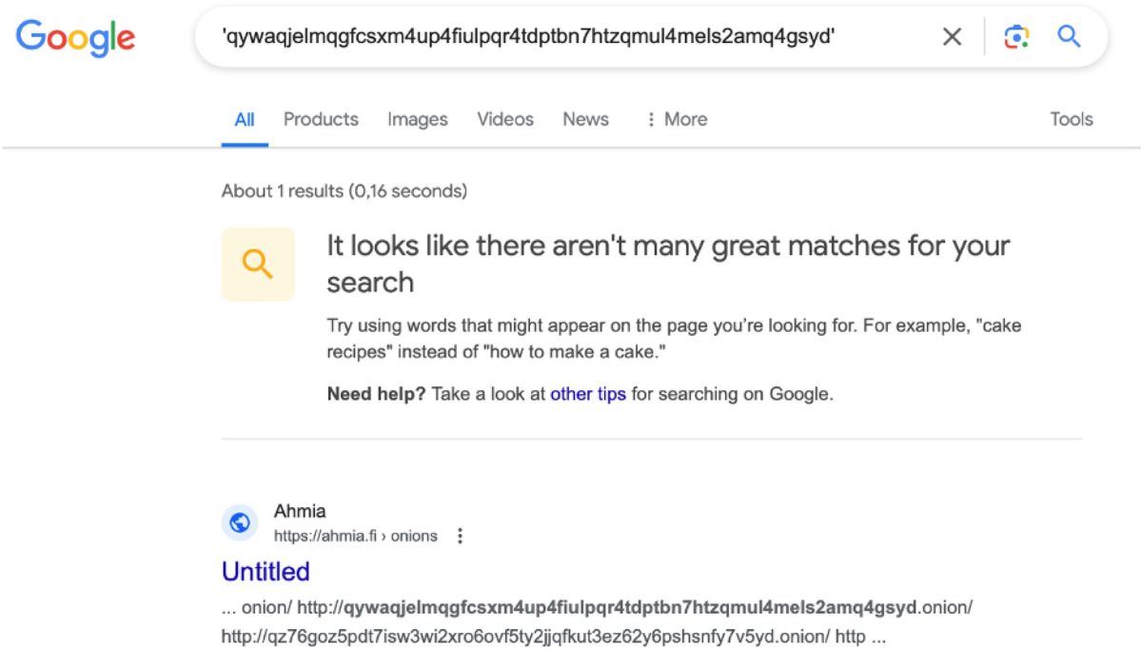Viewport: 1142px width, 650px height.
Task: Click the yellow search tips magnifier icon
Action: coord(258,265)
